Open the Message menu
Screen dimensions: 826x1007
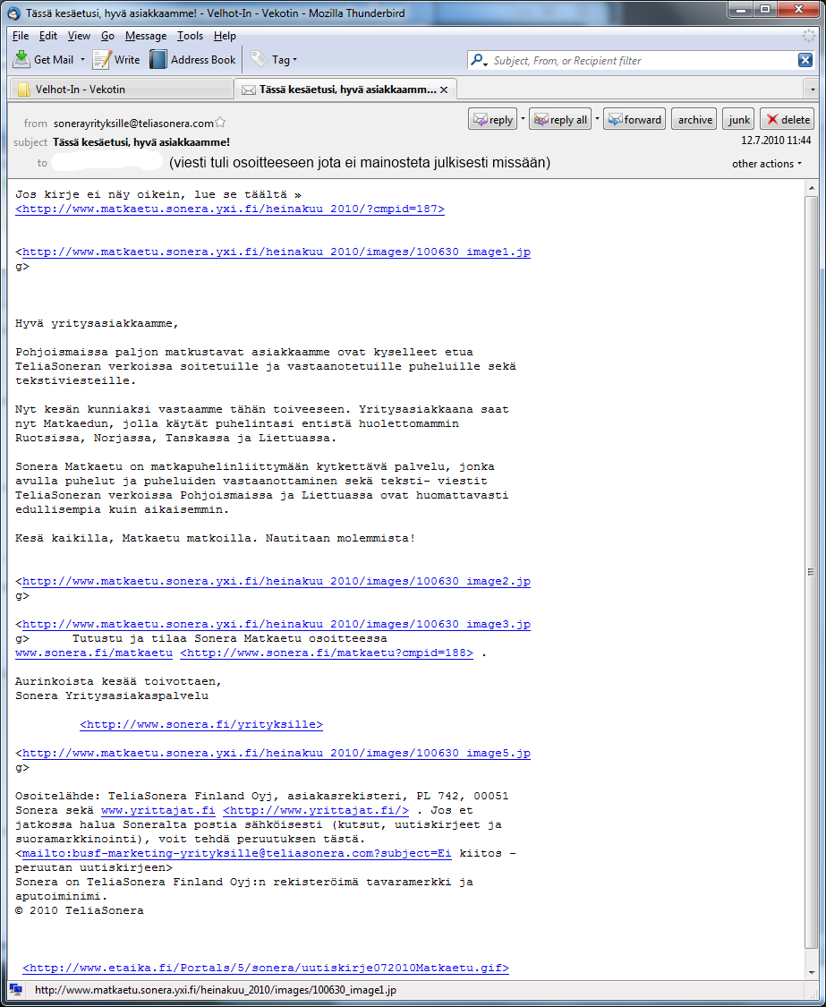click(145, 36)
